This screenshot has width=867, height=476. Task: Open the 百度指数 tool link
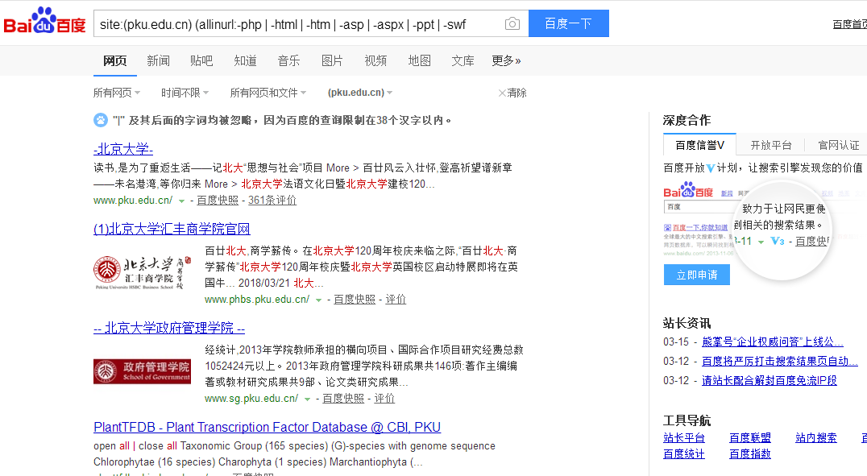(750, 454)
